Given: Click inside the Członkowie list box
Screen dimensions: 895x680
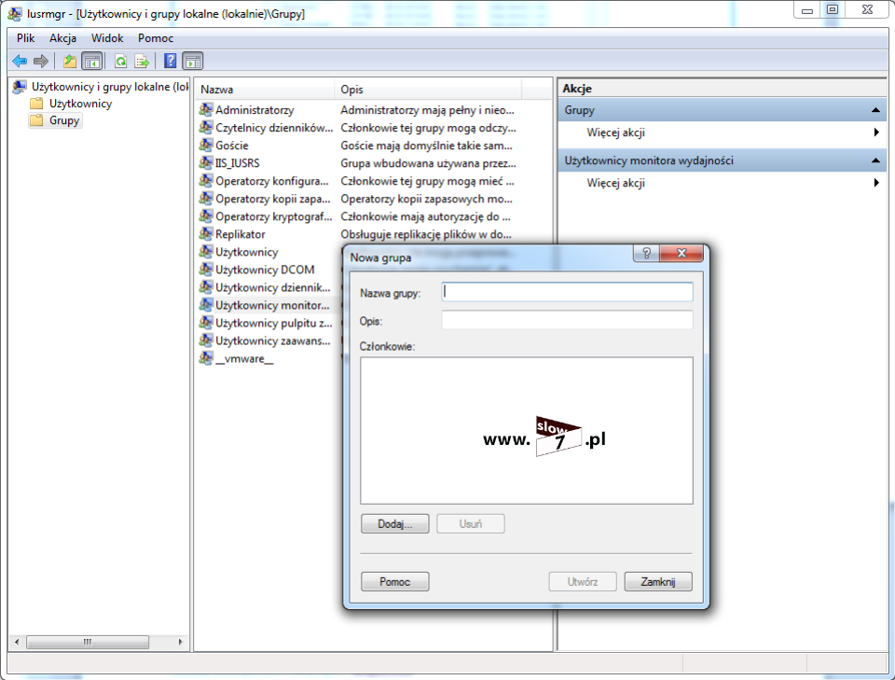Looking at the screenshot, I should click(x=526, y=431).
